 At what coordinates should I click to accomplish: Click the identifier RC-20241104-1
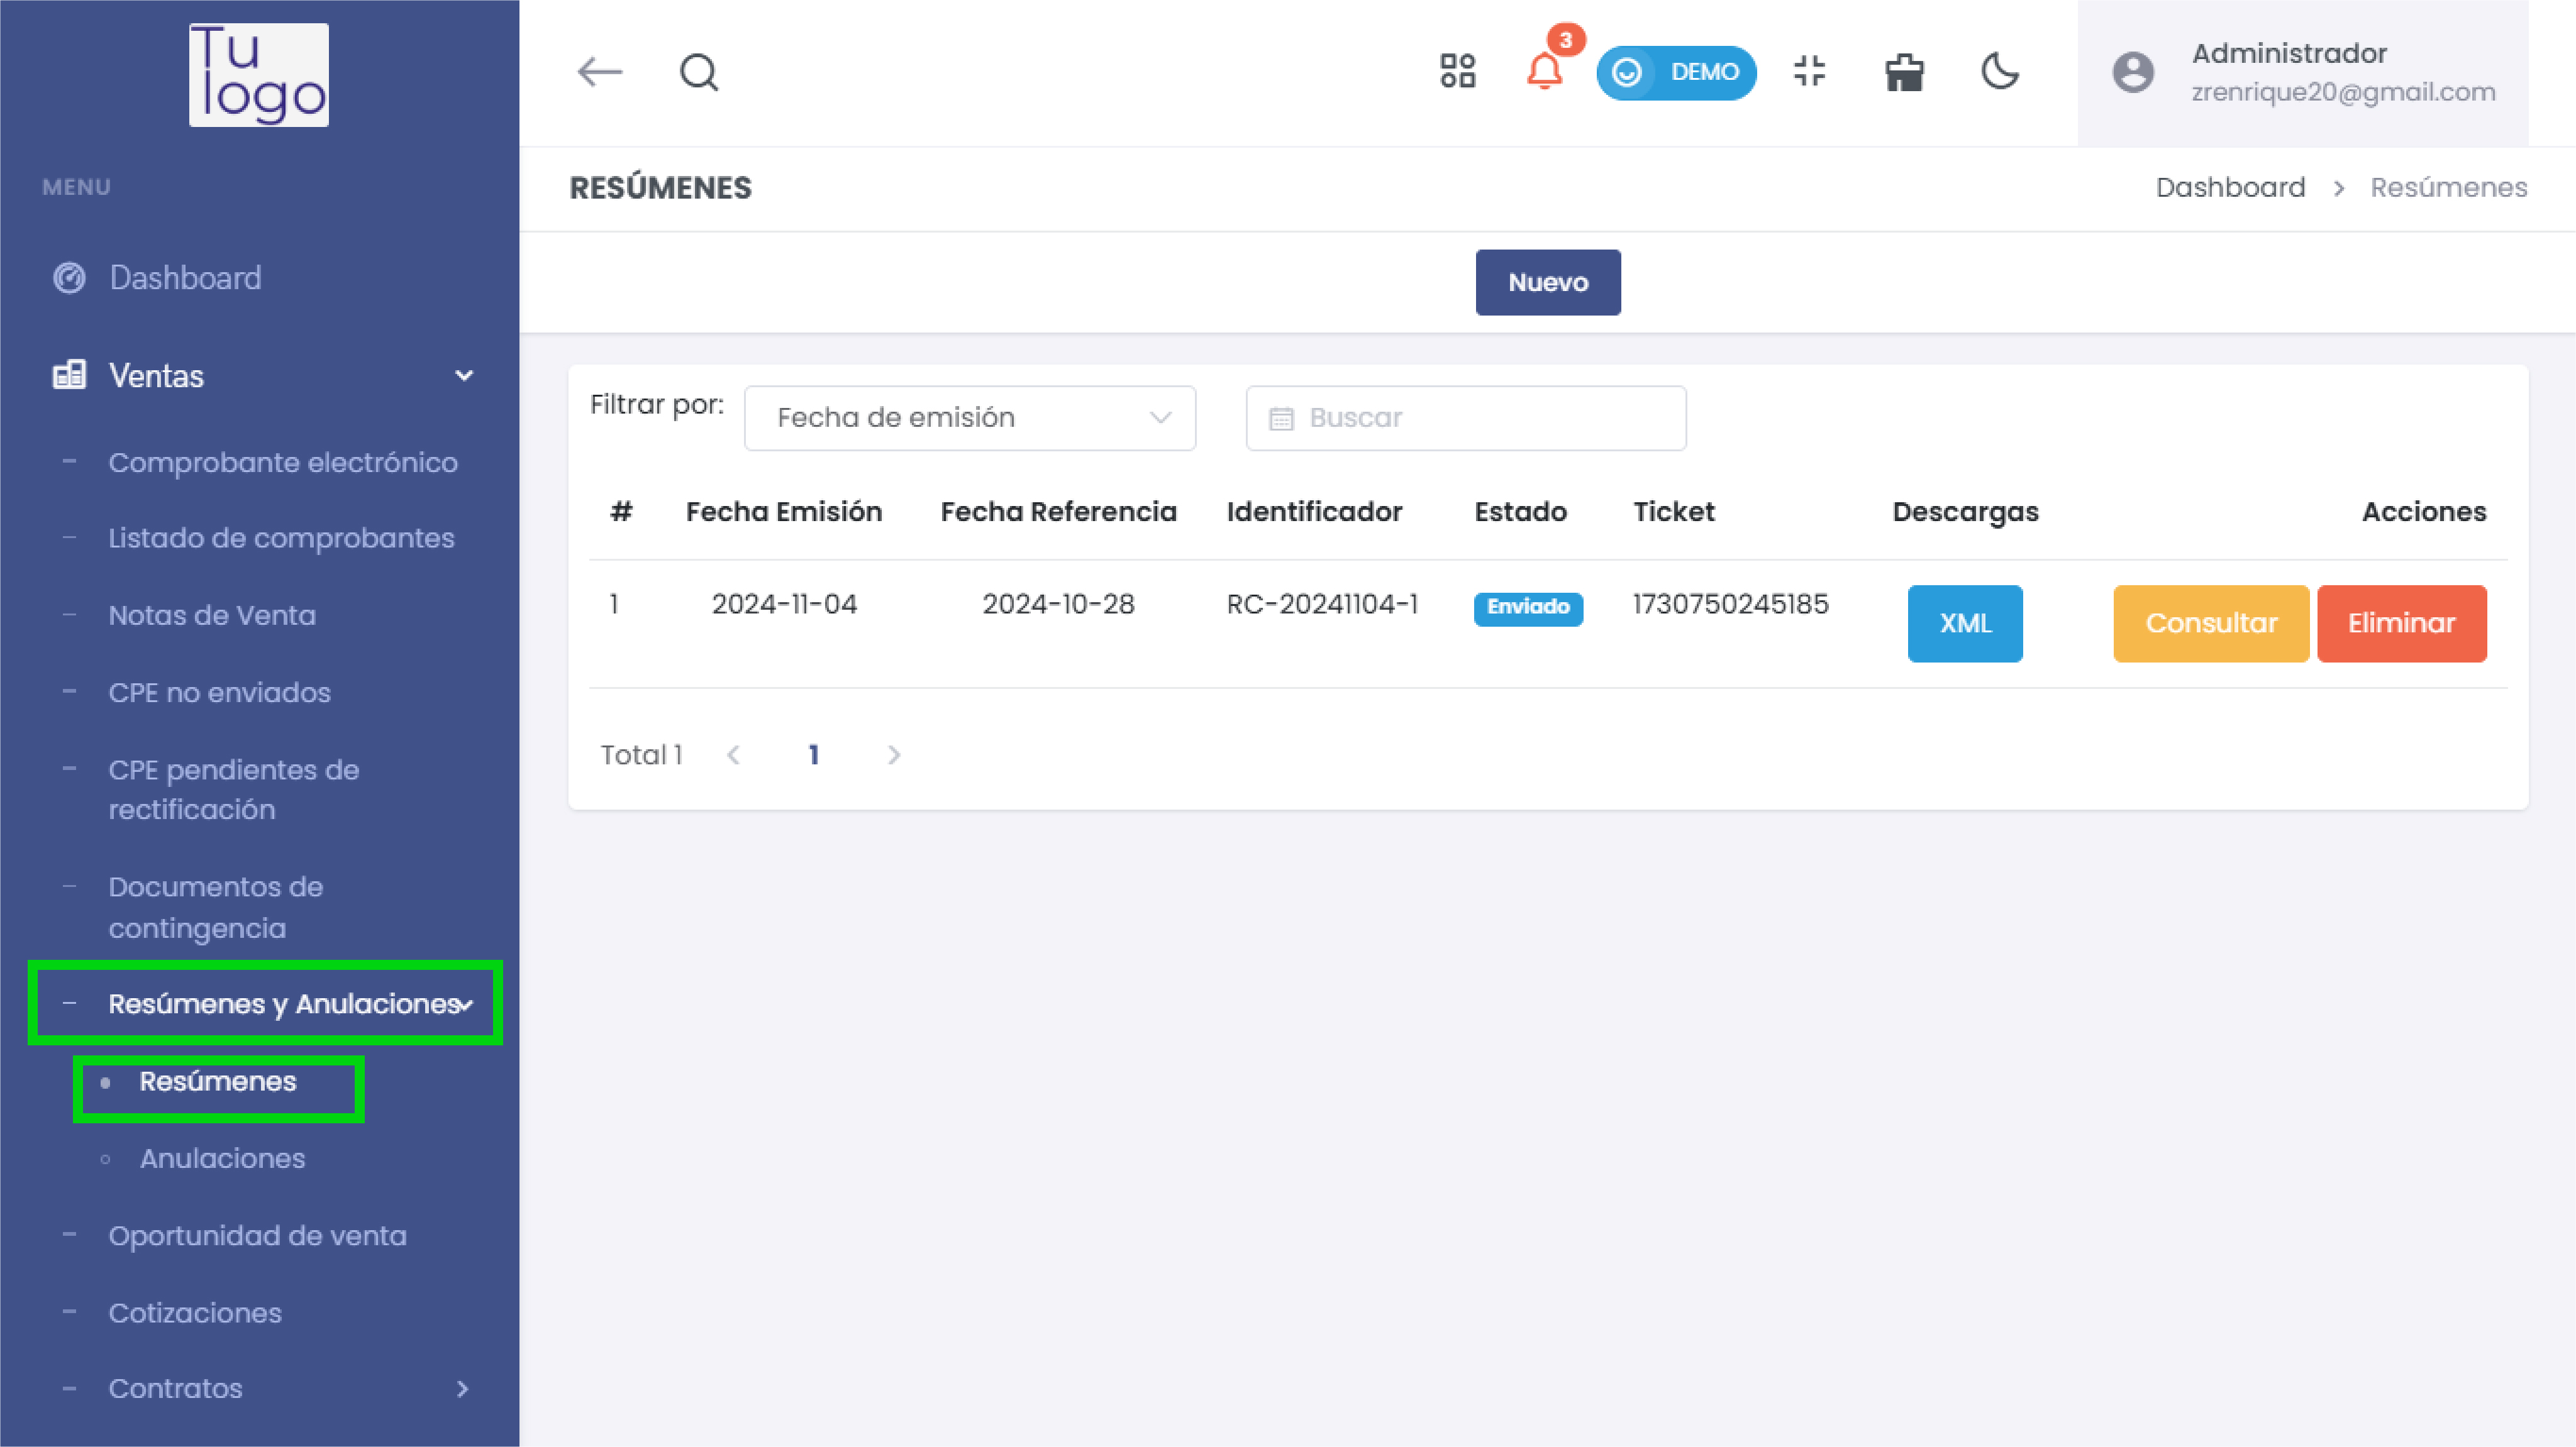[1322, 605]
